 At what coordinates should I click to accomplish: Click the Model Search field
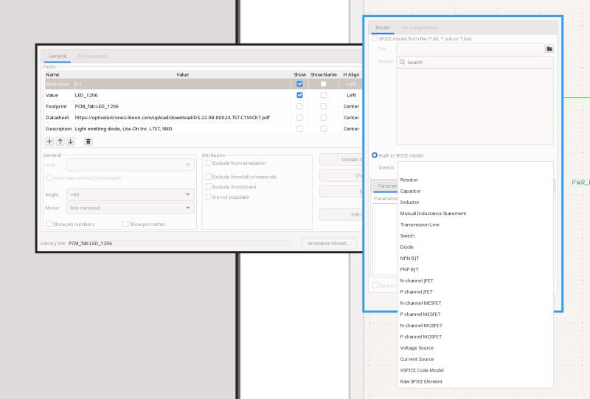(x=475, y=62)
